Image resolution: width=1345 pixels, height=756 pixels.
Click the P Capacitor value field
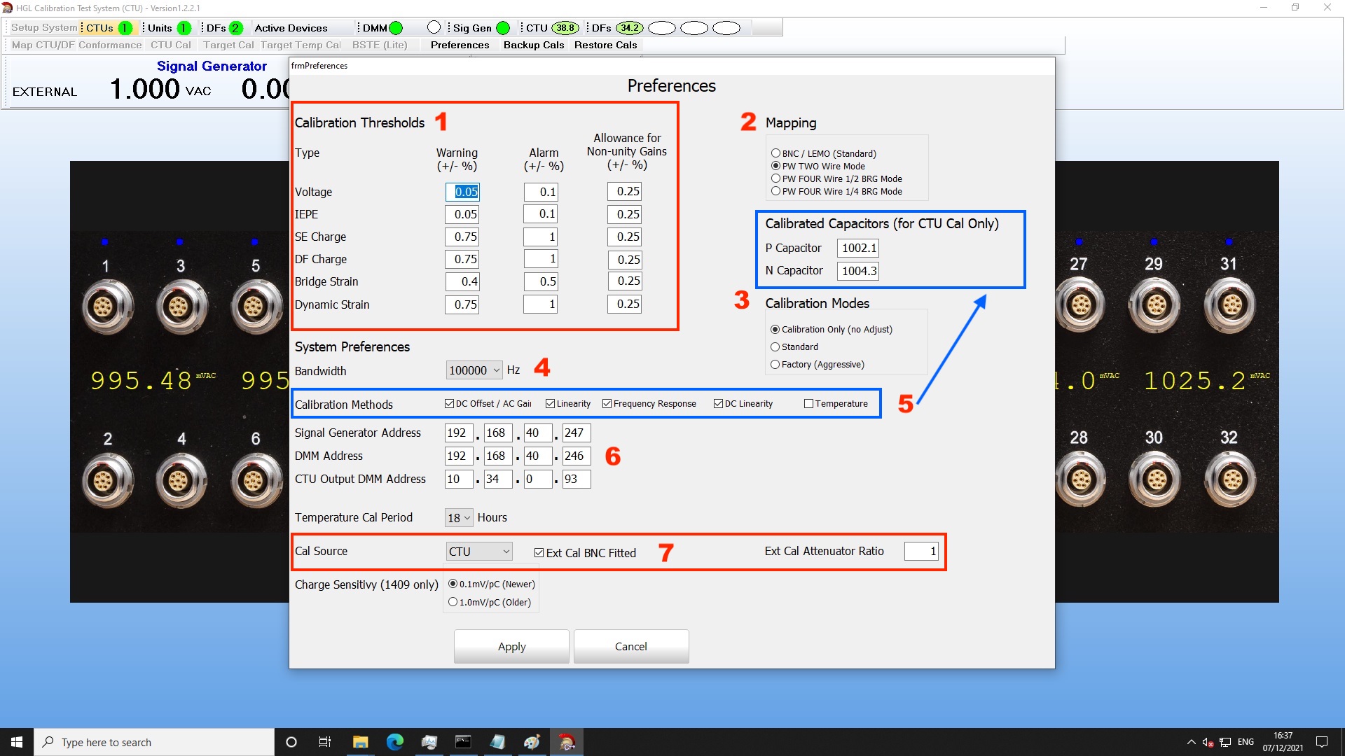click(858, 247)
